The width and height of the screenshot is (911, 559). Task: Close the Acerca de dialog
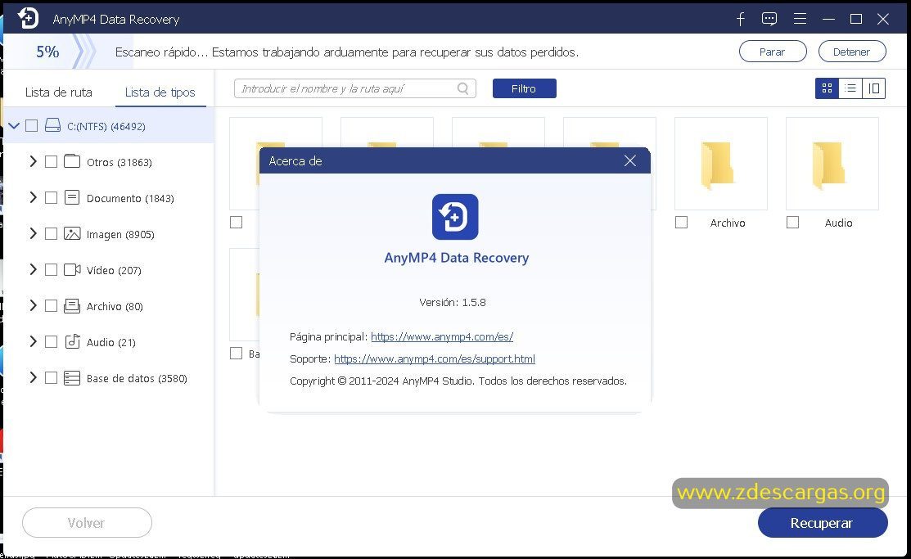pyautogui.click(x=629, y=161)
